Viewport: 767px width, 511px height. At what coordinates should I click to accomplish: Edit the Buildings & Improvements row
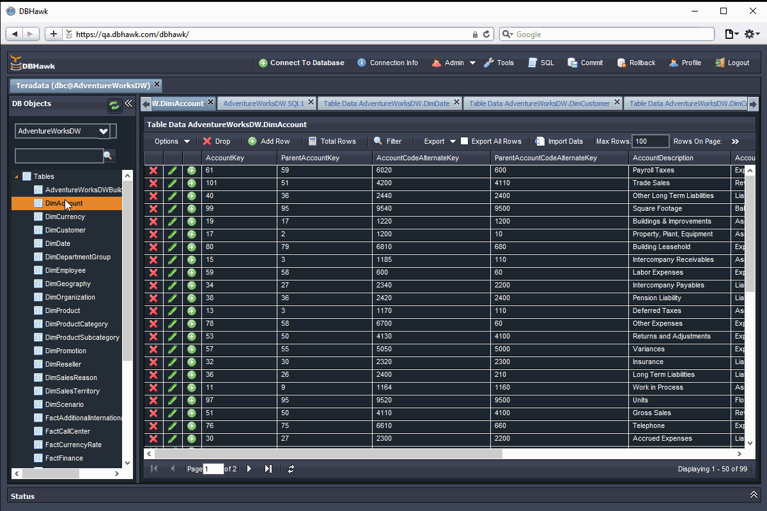173,222
